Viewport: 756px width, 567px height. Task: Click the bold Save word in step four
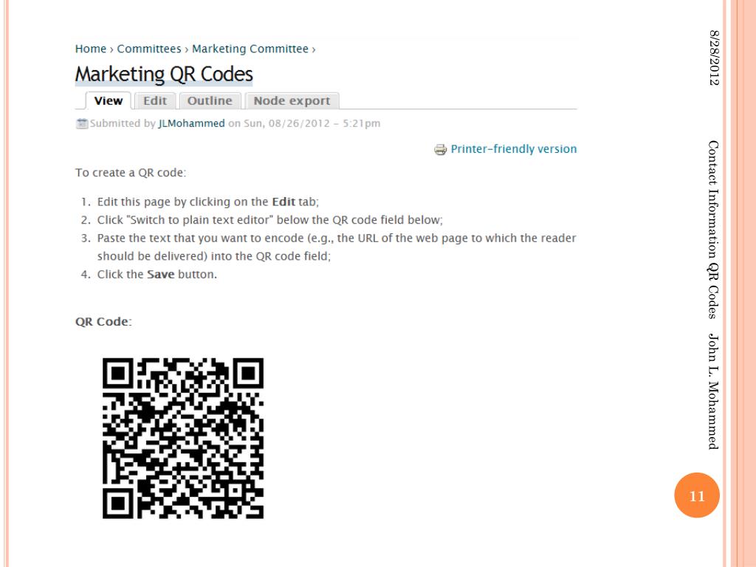[x=160, y=275]
